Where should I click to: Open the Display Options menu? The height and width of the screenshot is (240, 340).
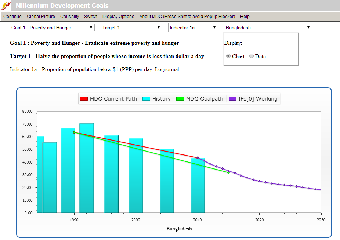coord(118,17)
